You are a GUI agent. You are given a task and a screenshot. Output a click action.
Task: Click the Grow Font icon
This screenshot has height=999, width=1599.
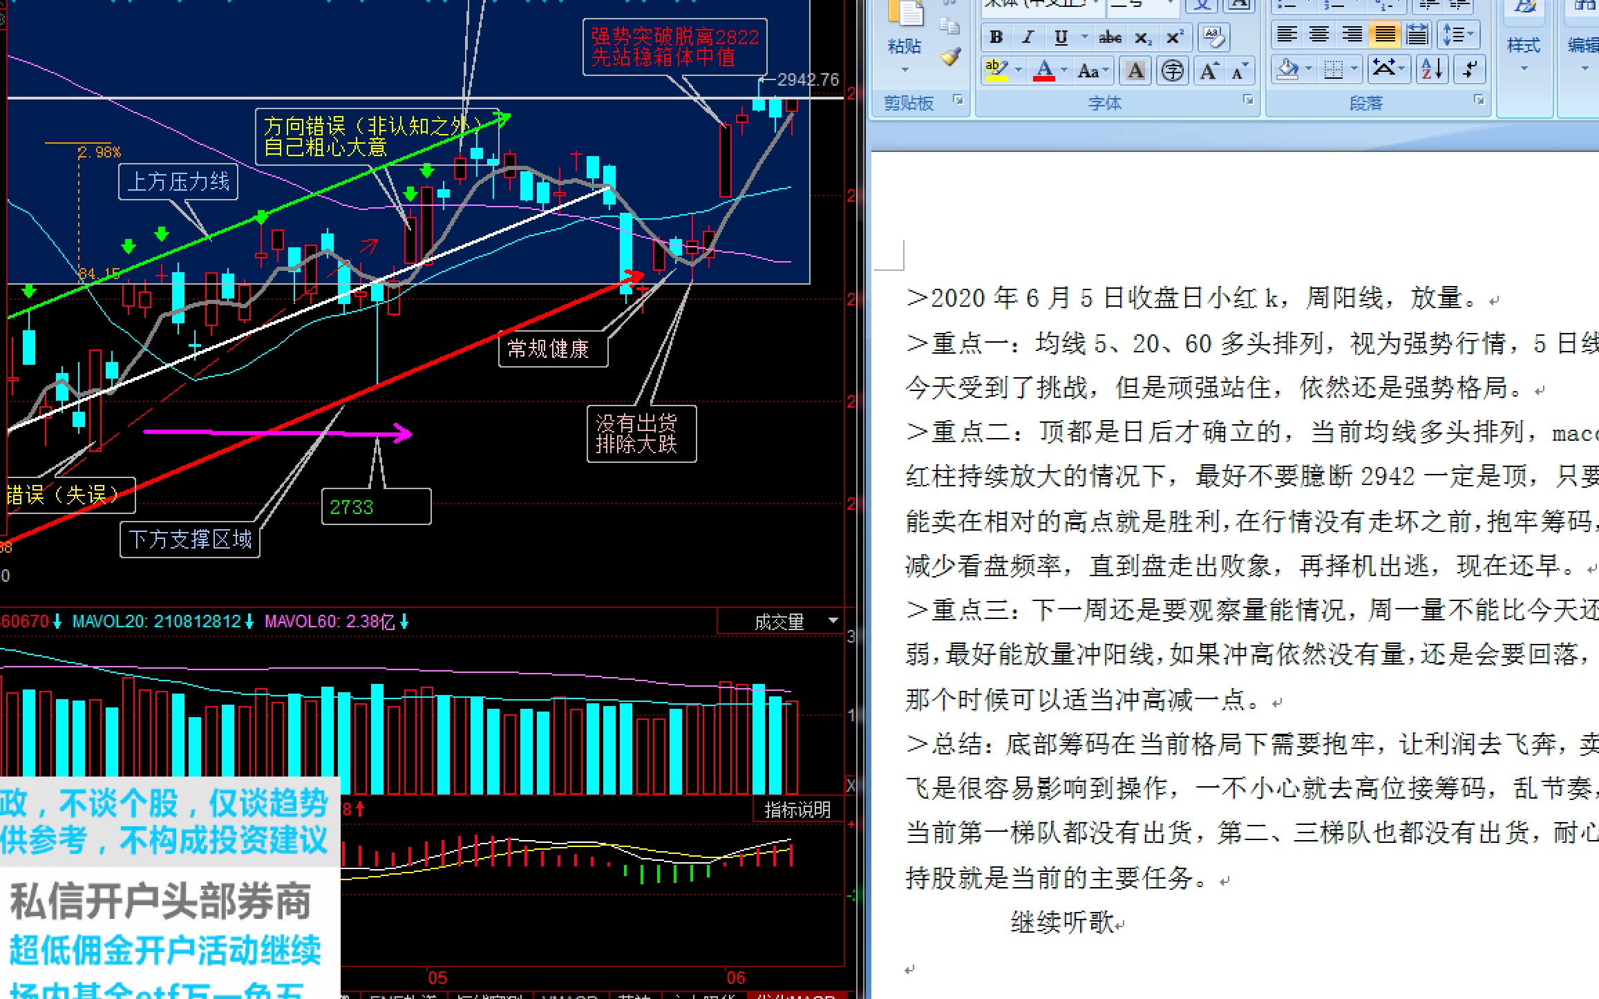(x=1209, y=70)
